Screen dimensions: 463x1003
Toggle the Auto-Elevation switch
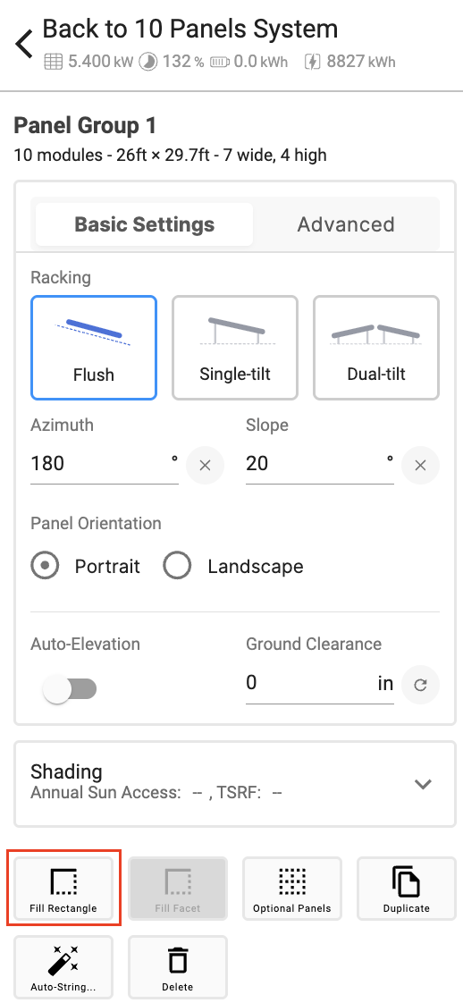click(69, 689)
